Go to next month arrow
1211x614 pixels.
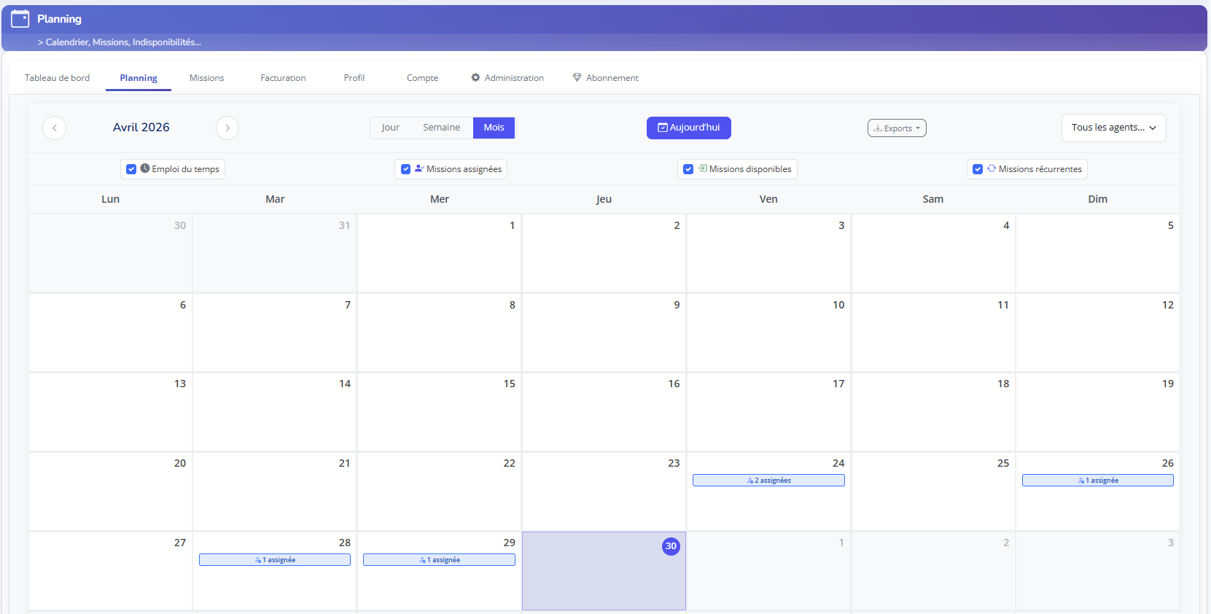pyautogui.click(x=227, y=128)
